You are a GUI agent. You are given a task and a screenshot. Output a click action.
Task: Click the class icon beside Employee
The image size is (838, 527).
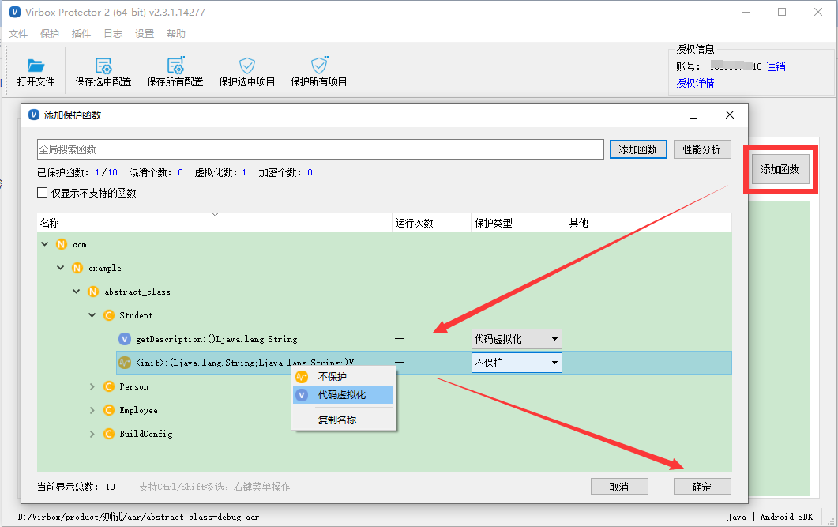[108, 410]
